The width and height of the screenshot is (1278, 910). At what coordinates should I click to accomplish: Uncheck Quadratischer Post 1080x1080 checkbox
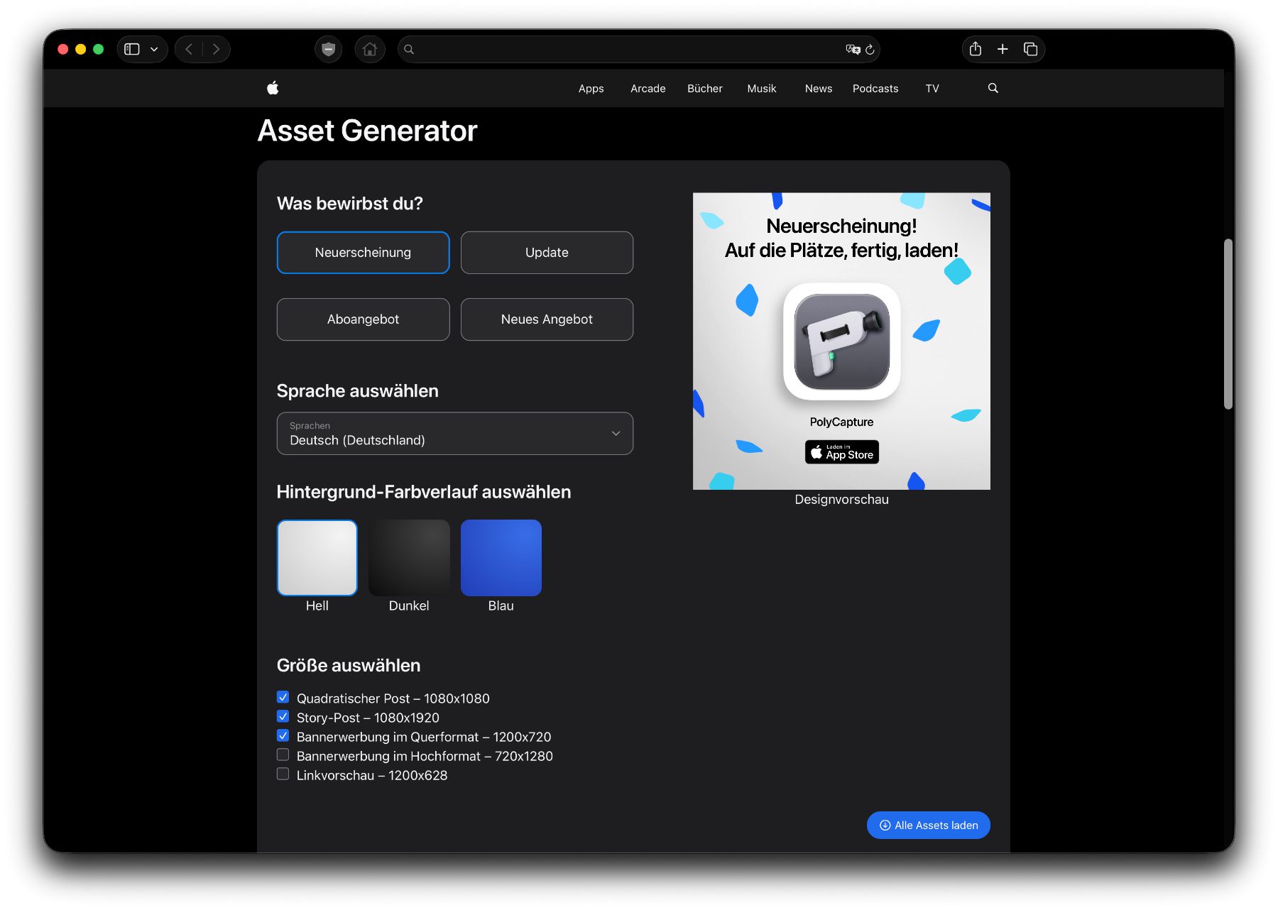[283, 697]
